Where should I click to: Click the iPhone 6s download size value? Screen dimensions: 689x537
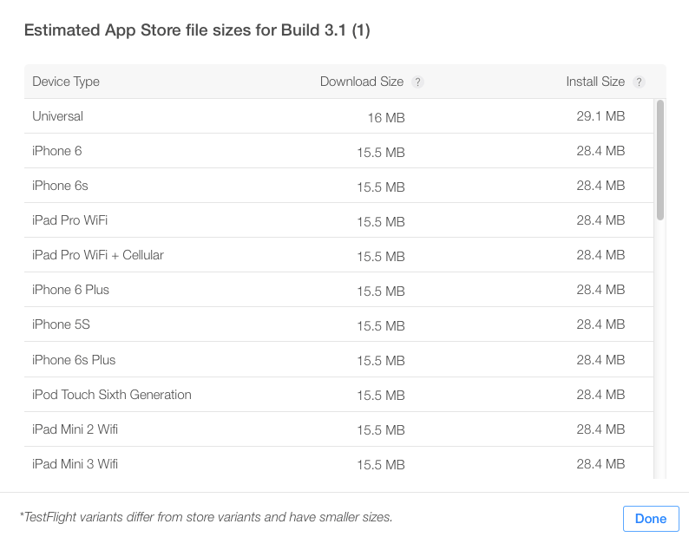pyautogui.click(x=381, y=187)
